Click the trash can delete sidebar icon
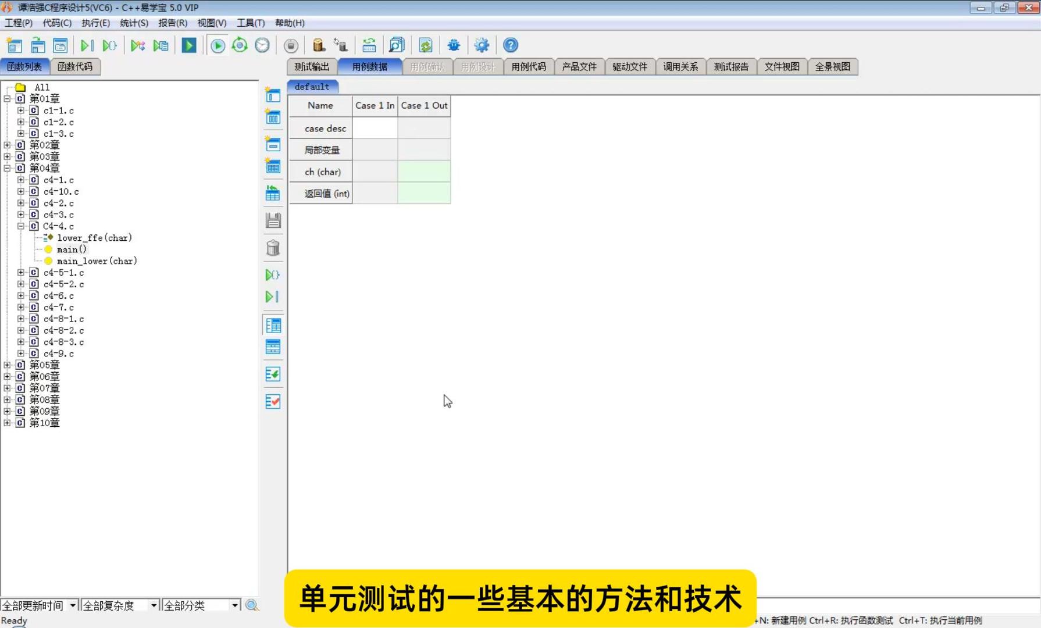The width and height of the screenshot is (1041, 628). (273, 248)
